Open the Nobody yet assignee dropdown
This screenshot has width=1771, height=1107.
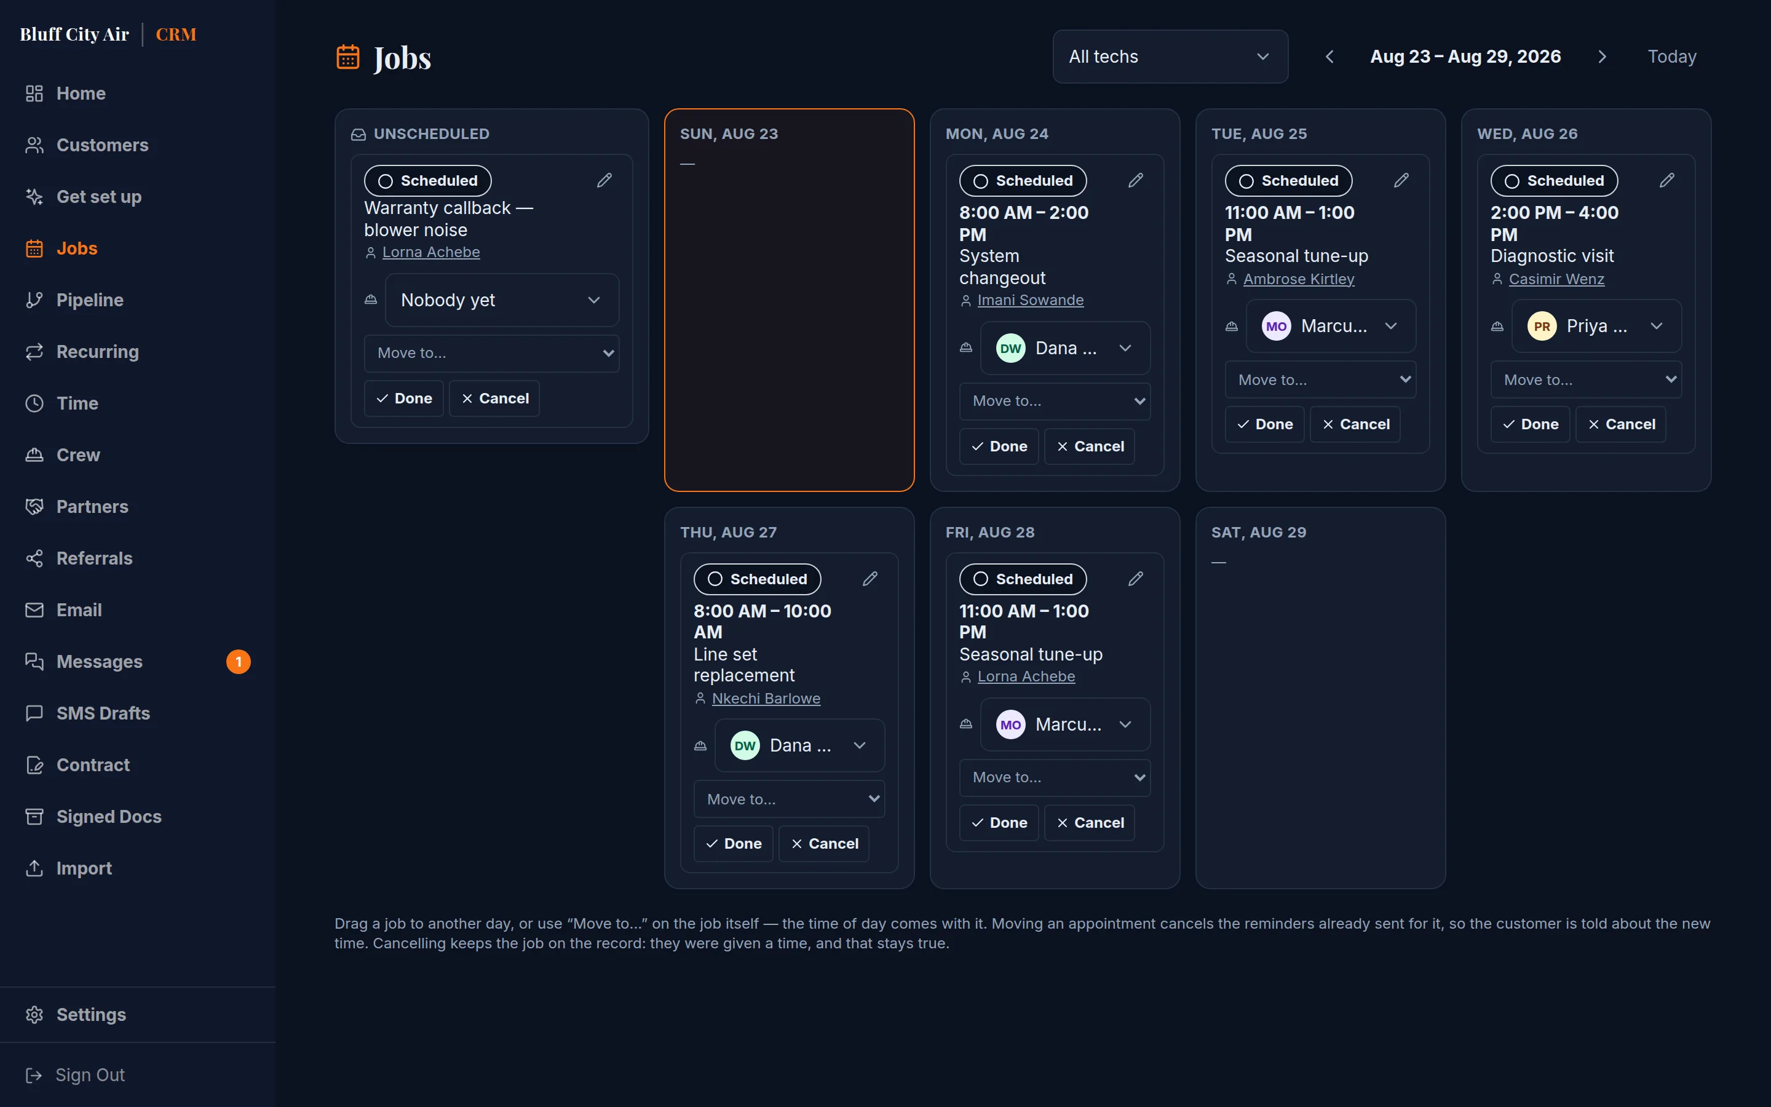coord(502,300)
